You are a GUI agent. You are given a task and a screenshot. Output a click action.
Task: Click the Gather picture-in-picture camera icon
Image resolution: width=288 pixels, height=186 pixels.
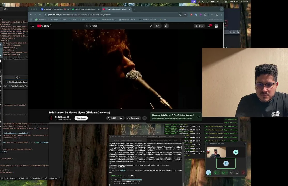(245, 143)
